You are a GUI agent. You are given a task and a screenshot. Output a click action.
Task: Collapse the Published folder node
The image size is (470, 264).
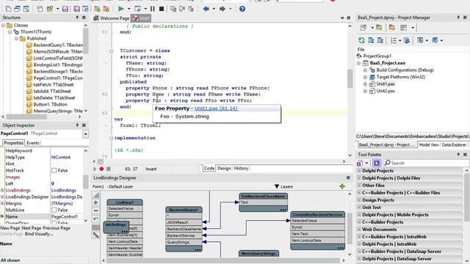click(x=16, y=38)
